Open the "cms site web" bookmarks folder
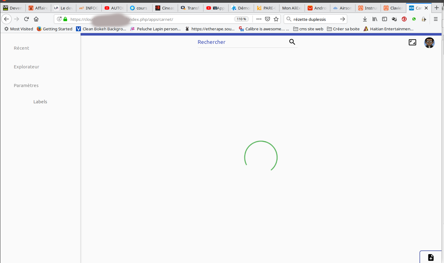This screenshot has width=444, height=263. 308,29
